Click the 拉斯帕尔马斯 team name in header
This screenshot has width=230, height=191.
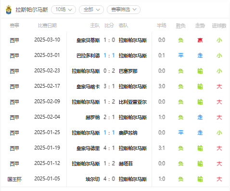click(x=32, y=10)
